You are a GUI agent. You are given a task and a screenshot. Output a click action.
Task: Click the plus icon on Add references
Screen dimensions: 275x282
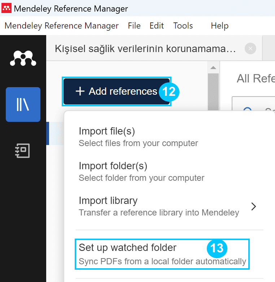click(80, 91)
